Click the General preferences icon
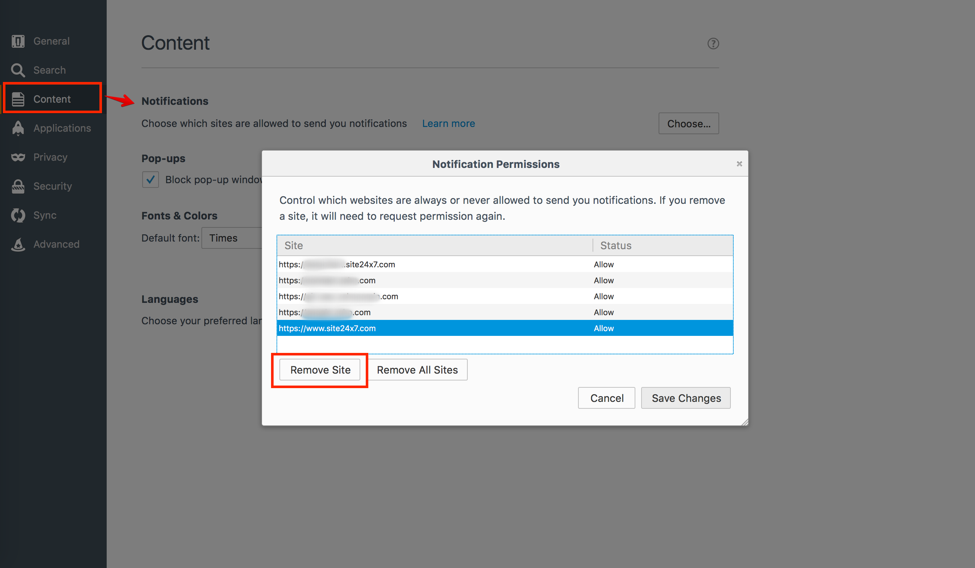 pos(18,41)
